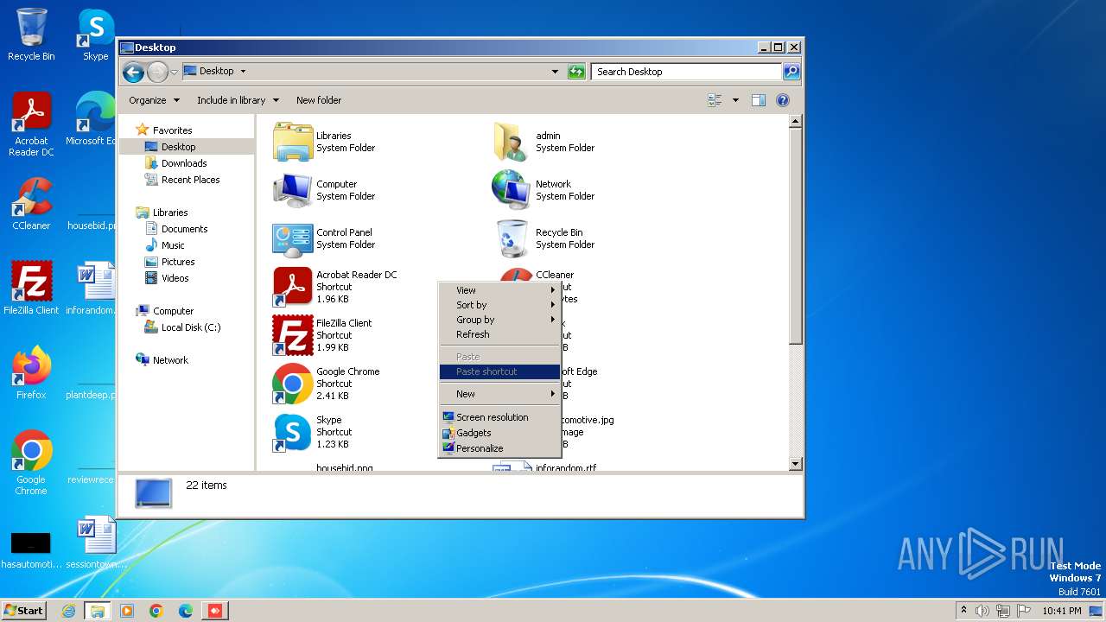The width and height of the screenshot is (1106, 622).
Task: Select the Google Chrome shortcut in Explorer
Action: (x=293, y=384)
